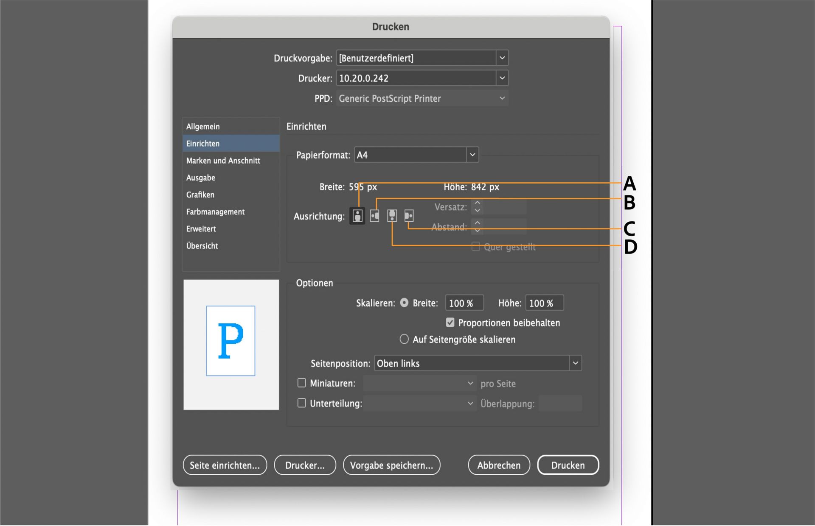Image resolution: width=815 pixels, height=526 pixels.
Task: Click the page preview thumbnail
Action: [231, 344]
